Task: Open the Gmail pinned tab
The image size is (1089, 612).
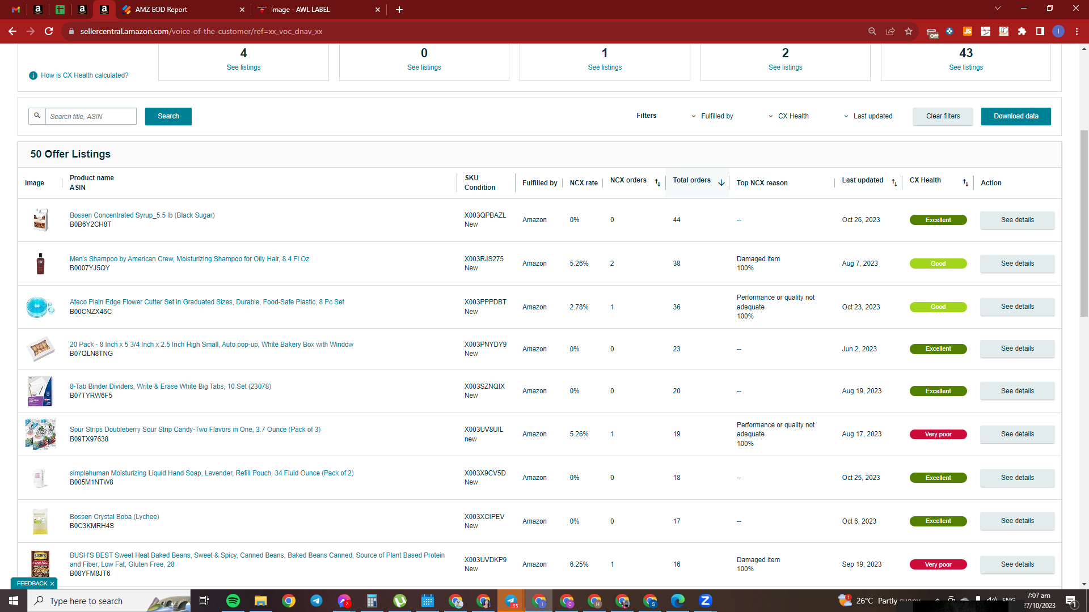Action: click(16, 10)
